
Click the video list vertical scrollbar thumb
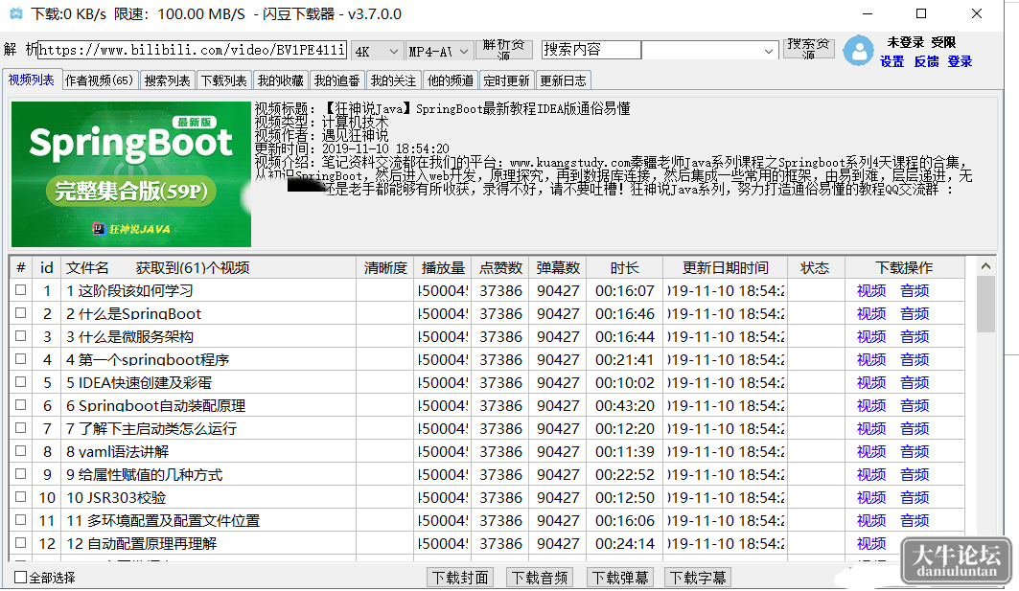pyautogui.click(x=985, y=304)
